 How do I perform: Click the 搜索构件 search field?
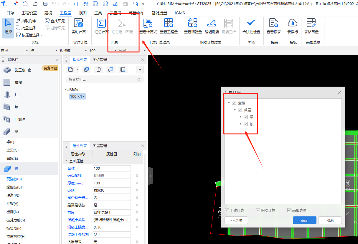105,79
